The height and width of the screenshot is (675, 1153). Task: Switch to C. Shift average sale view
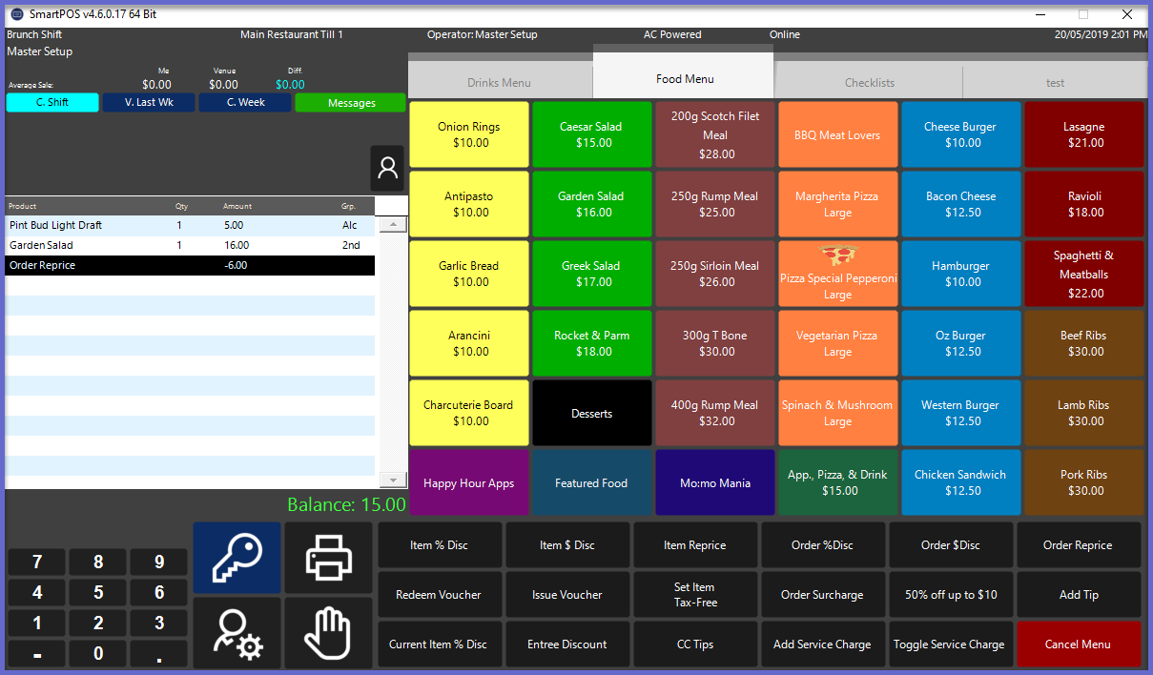(52, 103)
